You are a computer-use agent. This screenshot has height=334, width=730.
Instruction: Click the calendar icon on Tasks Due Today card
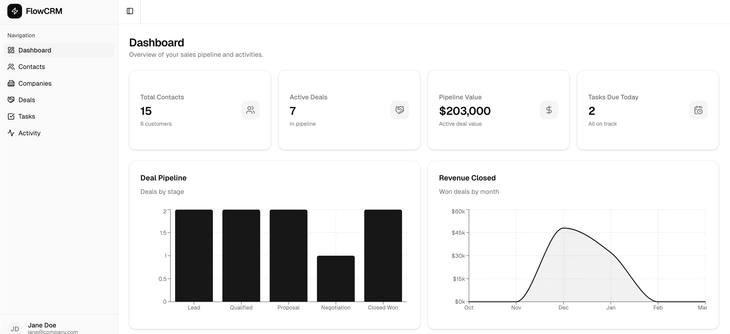699,110
